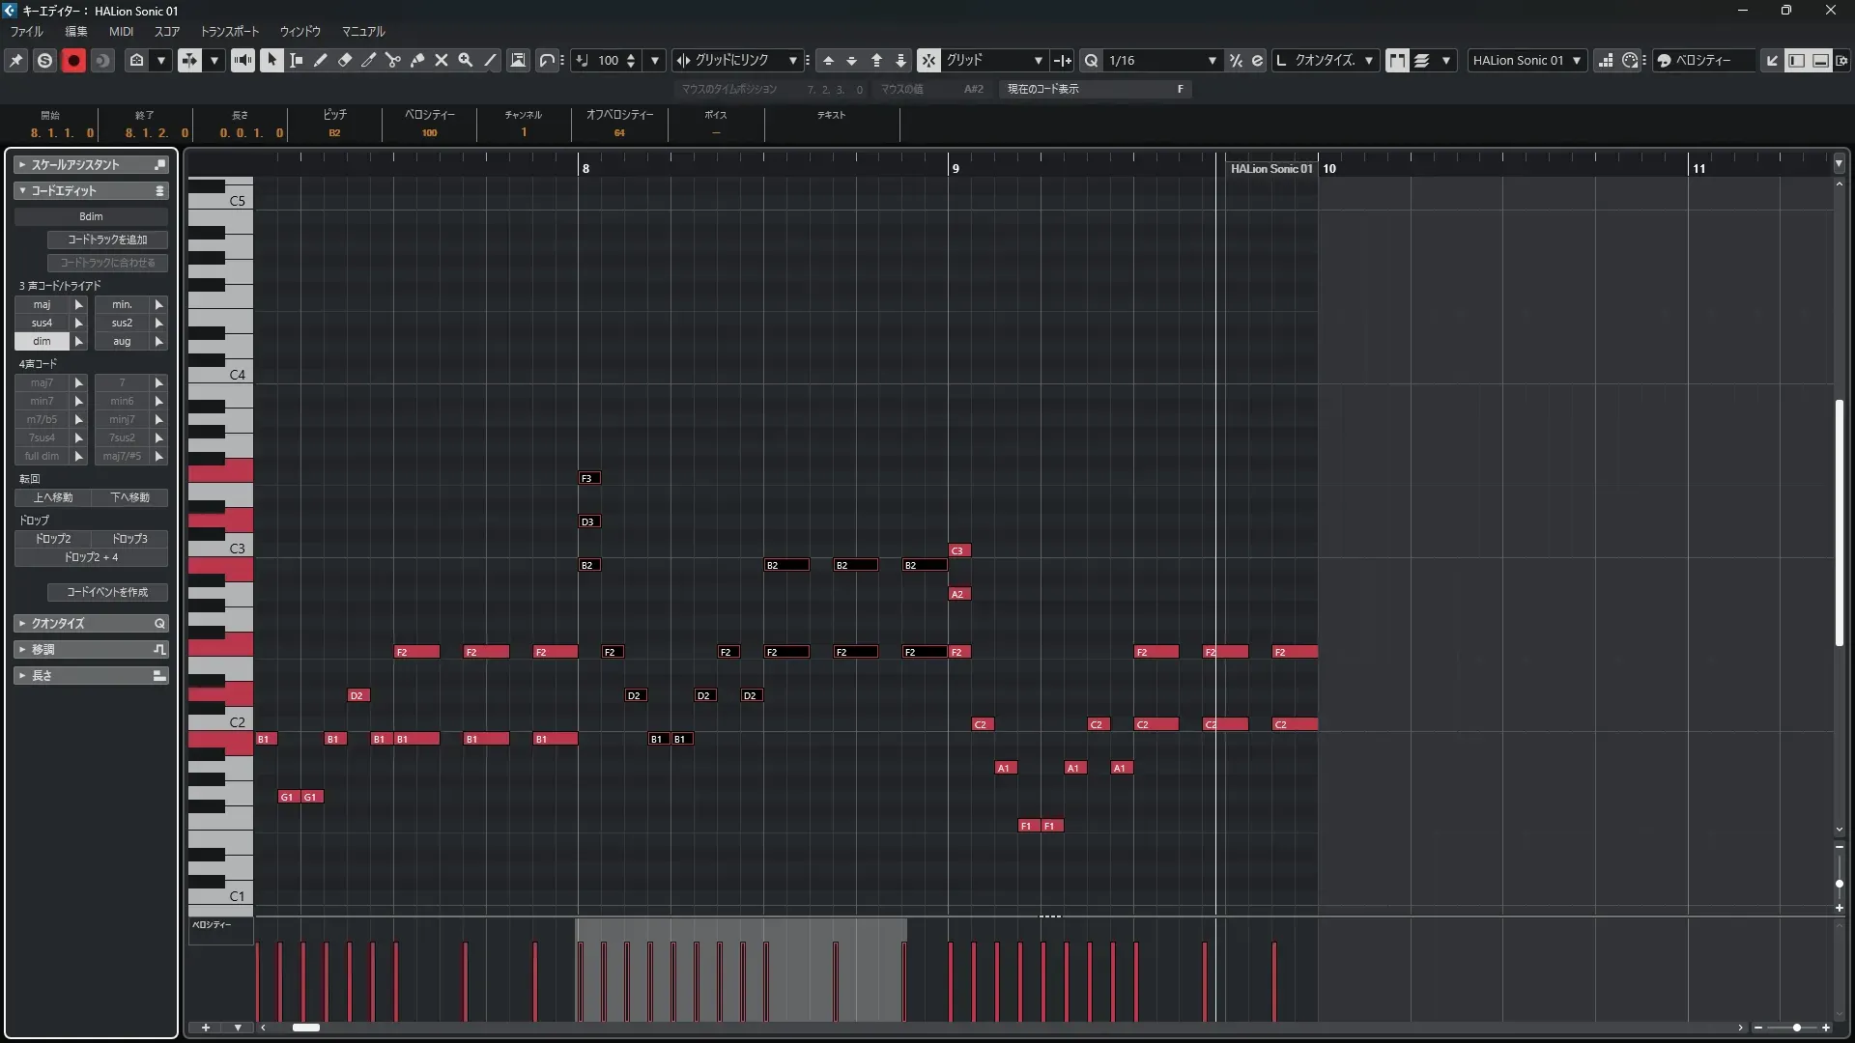The width and height of the screenshot is (1855, 1043).
Task: Open the 1/16 quantize preset dropdown
Action: 1212,60
